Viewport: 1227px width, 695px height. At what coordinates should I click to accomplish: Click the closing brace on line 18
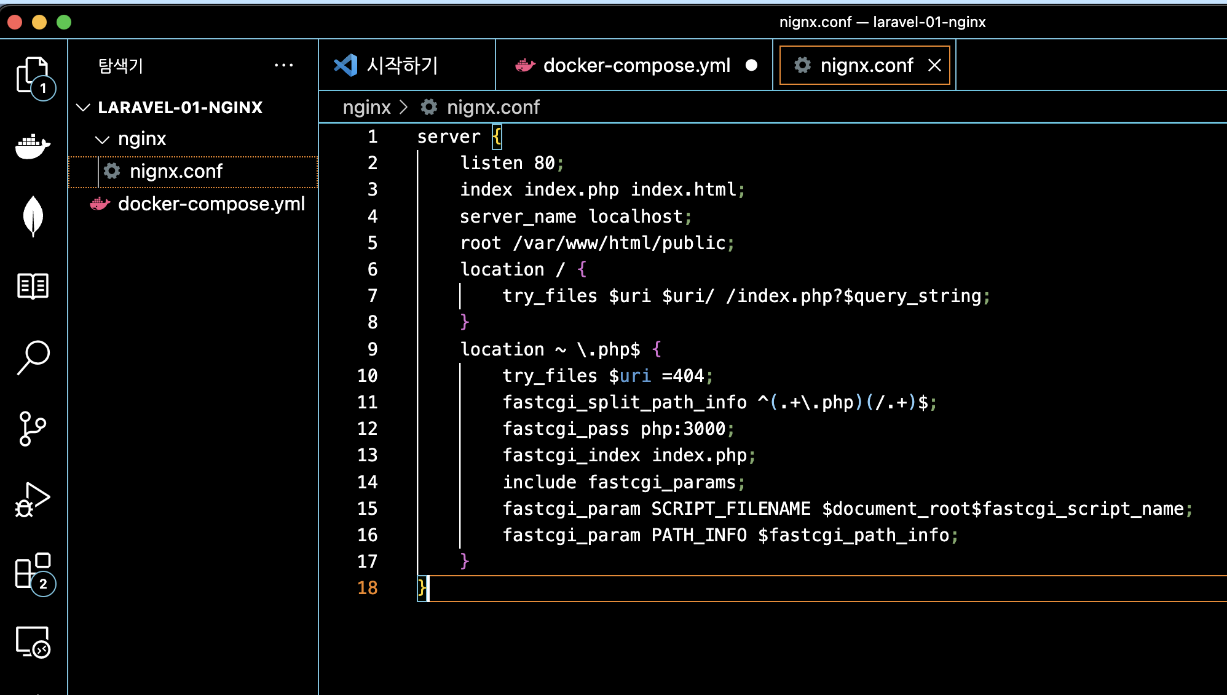click(x=422, y=588)
